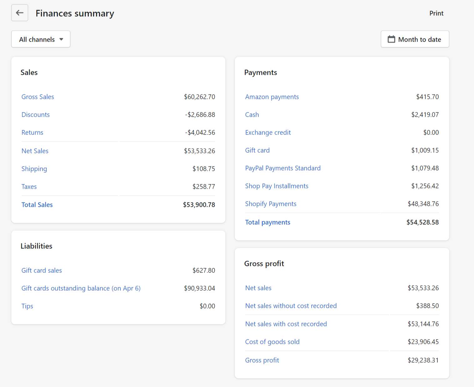Open Shop Pay Installments link

(x=277, y=186)
